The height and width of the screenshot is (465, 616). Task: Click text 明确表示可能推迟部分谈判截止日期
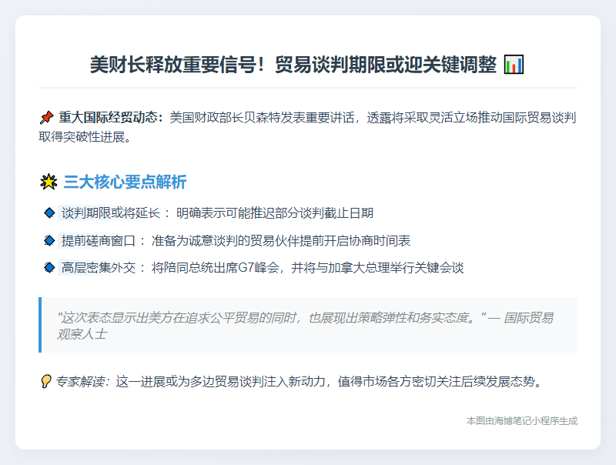click(275, 212)
